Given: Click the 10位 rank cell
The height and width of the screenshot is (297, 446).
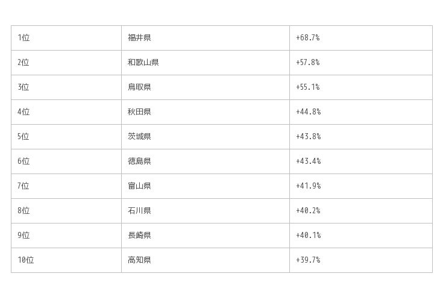Looking at the screenshot, I should [x=26, y=260].
